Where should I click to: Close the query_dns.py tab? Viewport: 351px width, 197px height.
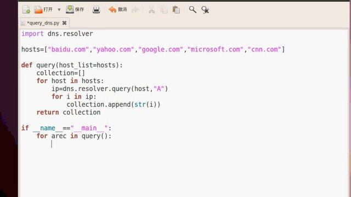(x=65, y=23)
